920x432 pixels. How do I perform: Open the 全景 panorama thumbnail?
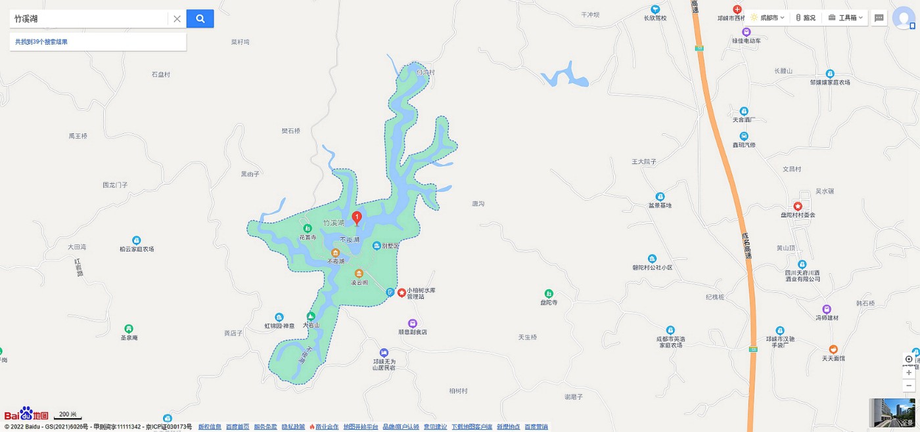(892, 412)
